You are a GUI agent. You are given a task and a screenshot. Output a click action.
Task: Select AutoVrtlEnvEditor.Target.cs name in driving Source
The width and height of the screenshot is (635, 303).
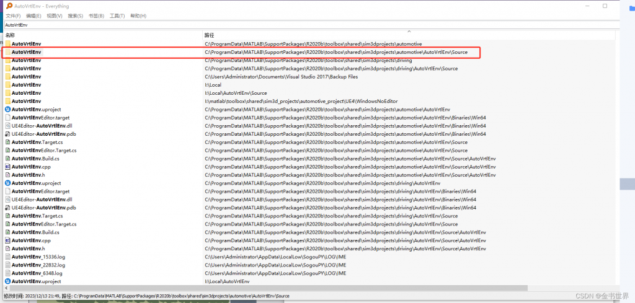(x=44, y=224)
